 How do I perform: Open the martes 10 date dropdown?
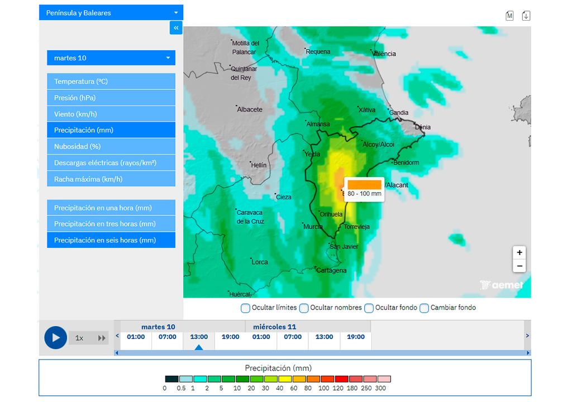tap(111, 58)
